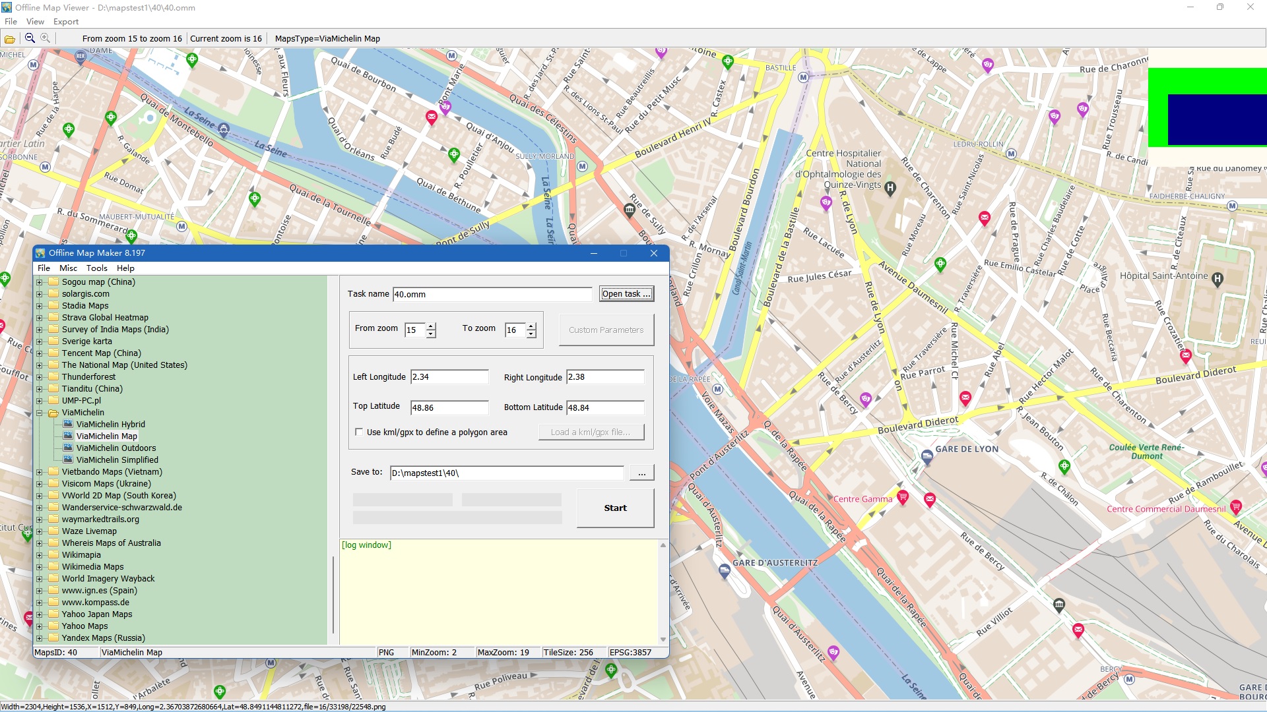Image resolution: width=1267 pixels, height=712 pixels.
Task: Increase the To zoom value with up arrow
Action: coord(531,326)
